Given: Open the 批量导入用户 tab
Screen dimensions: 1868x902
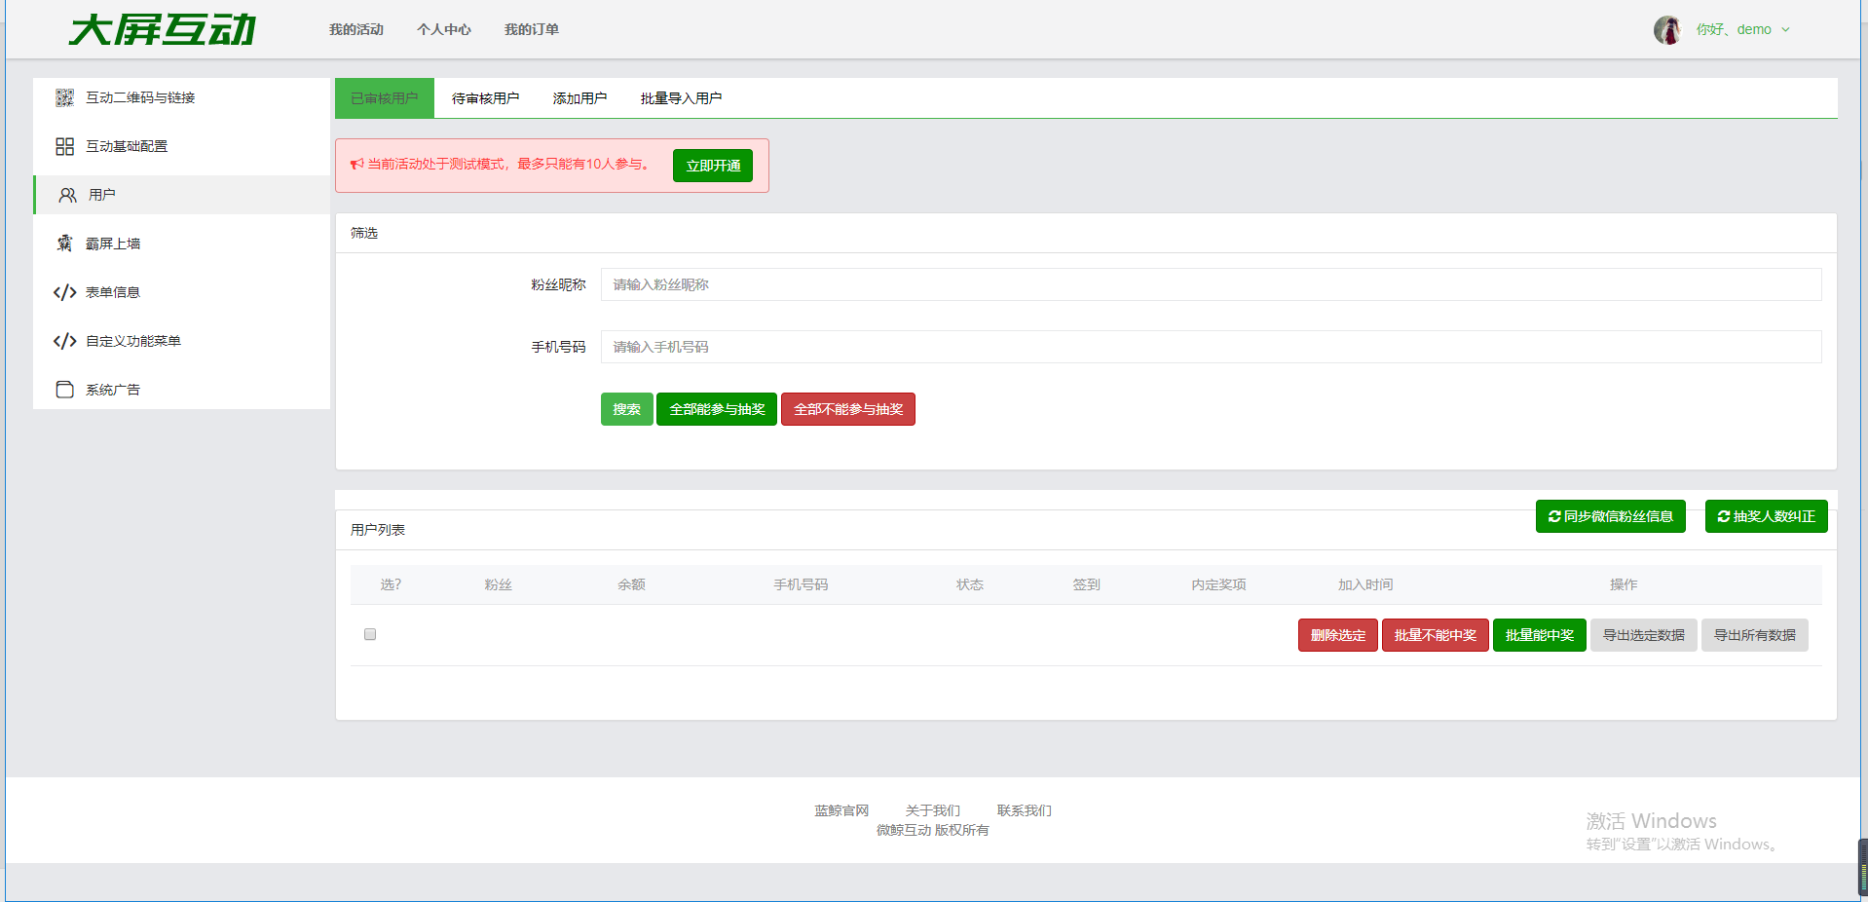Looking at the screenshot, I should point(681,98).
